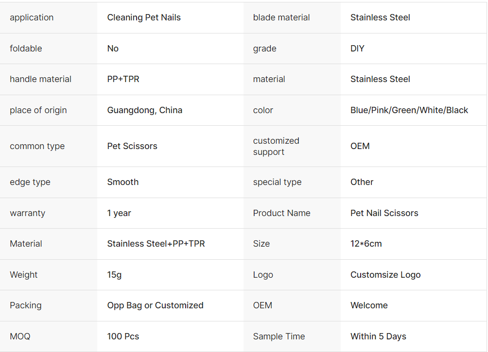This screenshot has height=352, width=488.
Task: Select the 'Smooth' edge type value
Action: (123, 182)
